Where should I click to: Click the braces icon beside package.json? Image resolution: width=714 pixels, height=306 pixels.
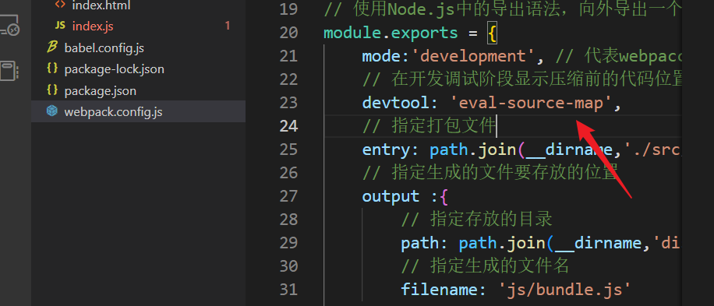click(x=52, y=90)
